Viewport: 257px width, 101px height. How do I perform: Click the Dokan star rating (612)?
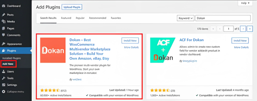(x=50, y=90)
